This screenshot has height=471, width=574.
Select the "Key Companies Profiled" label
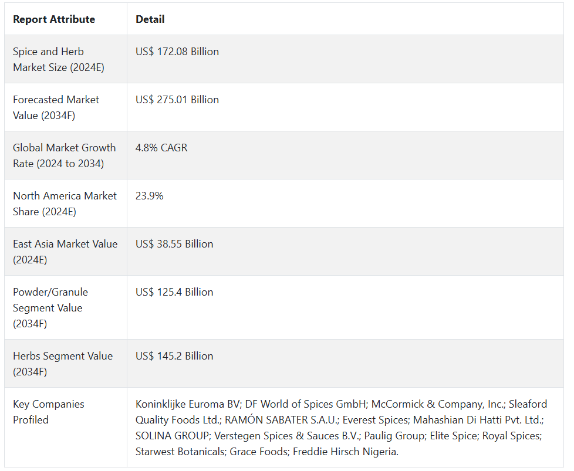point(49,412)
